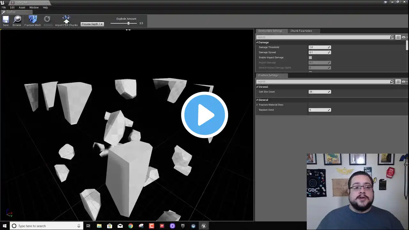Click the Explode Amount slider handle

tap(128, 23)
